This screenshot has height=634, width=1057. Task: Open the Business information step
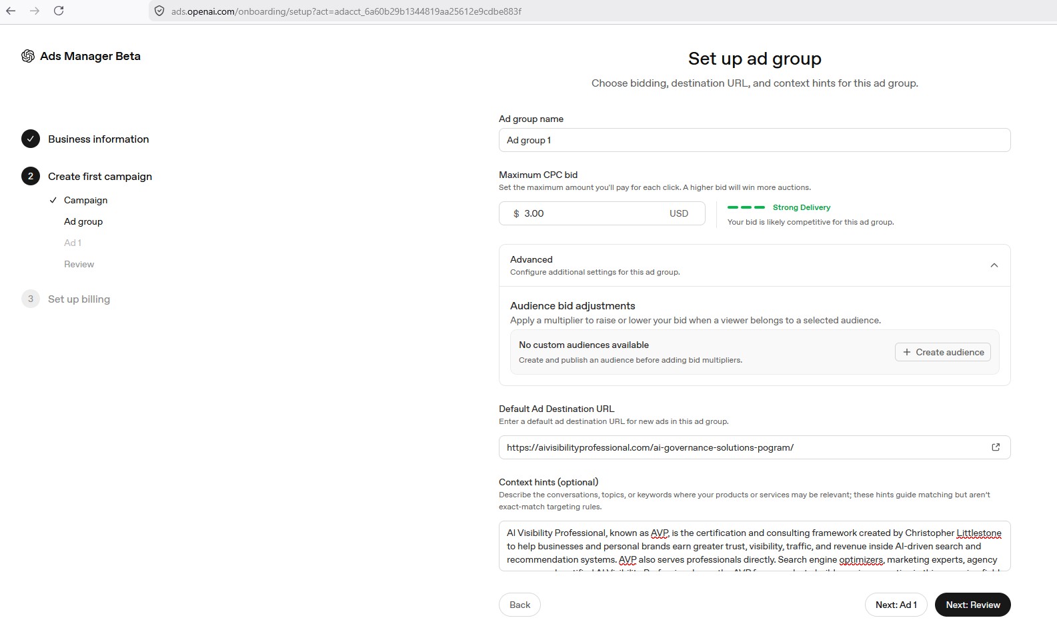click(99, 139)
